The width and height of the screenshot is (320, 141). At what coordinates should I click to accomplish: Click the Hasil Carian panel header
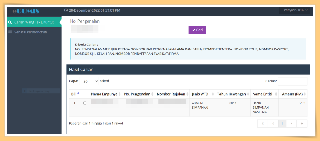pos(188,70)
